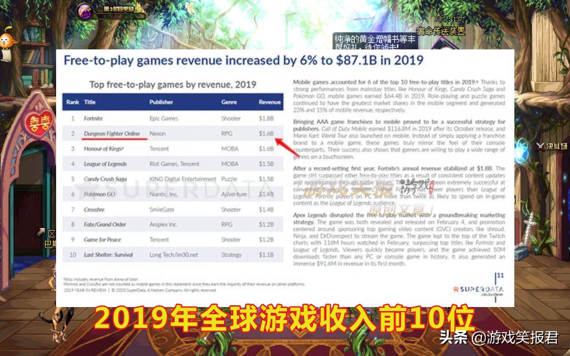Screen dimensions: 570x356
Task: Click the Adventure genre cell
Action: (234, 194)
